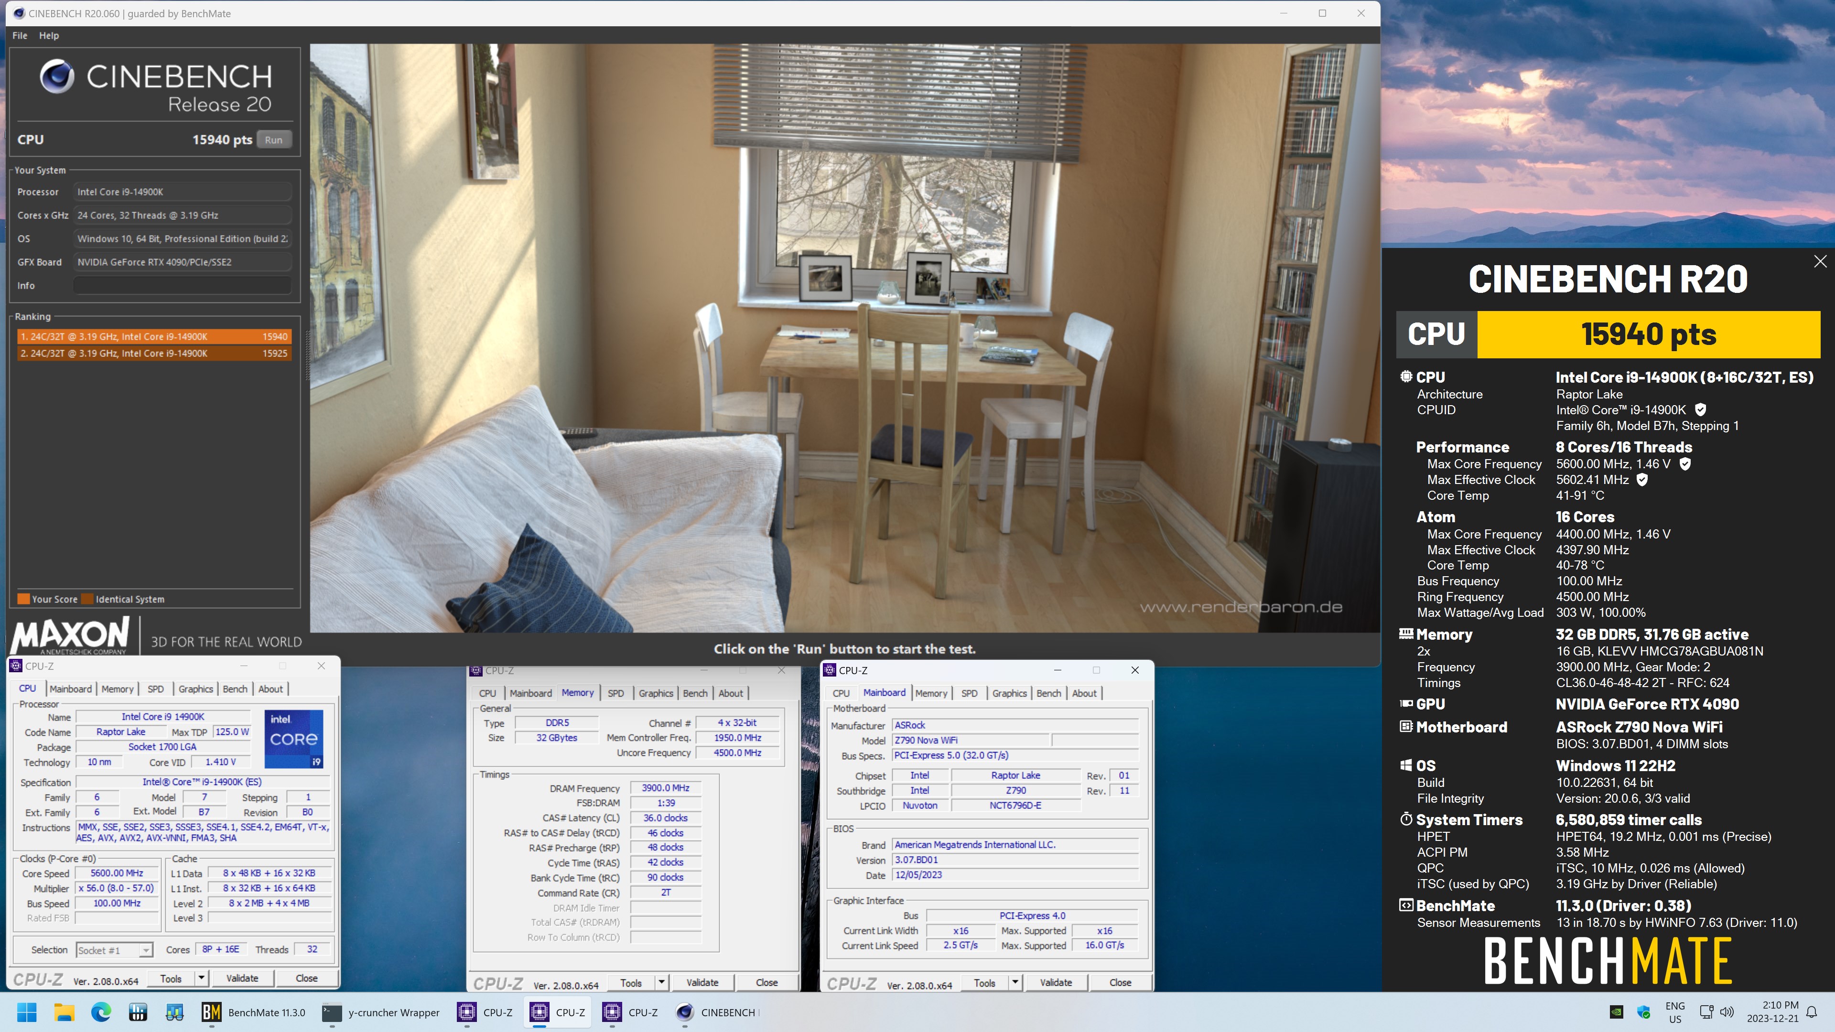Image resolution: width=1835 pixels, height=1032 pixels.
Task: Click the Intel Core i9 badge in CPU-Z
Action: (294, 739)
